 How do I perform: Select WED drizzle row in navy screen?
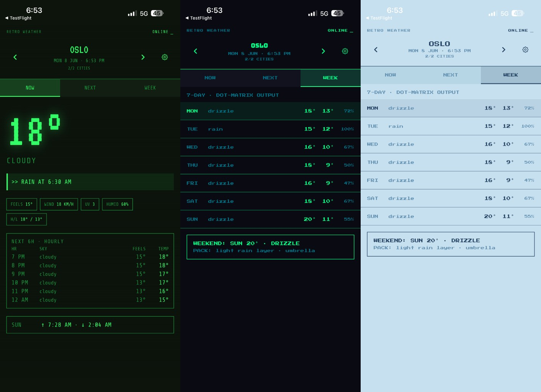pos(270,147)
